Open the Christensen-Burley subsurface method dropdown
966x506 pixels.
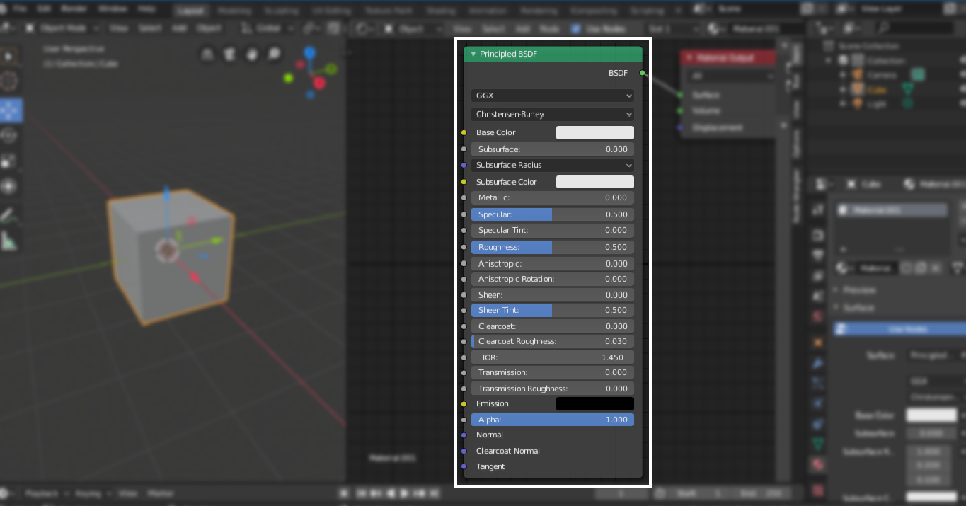coord(553,114)
